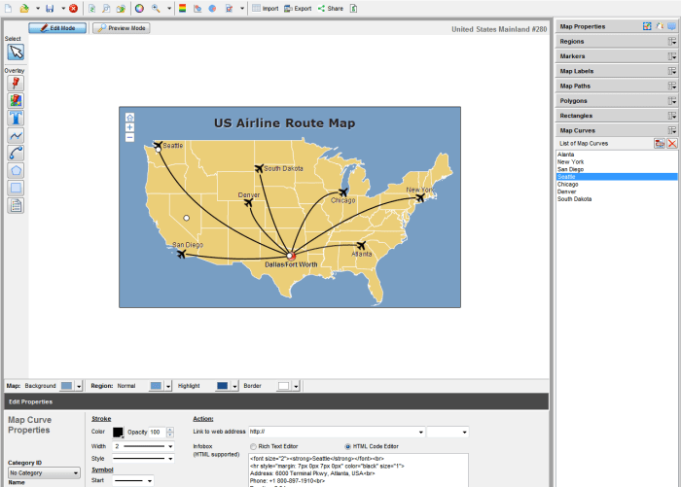The width and height of the screenshot is (681, 487).
Task: Open the stroke Style dropdown
Action: [170, 459]
